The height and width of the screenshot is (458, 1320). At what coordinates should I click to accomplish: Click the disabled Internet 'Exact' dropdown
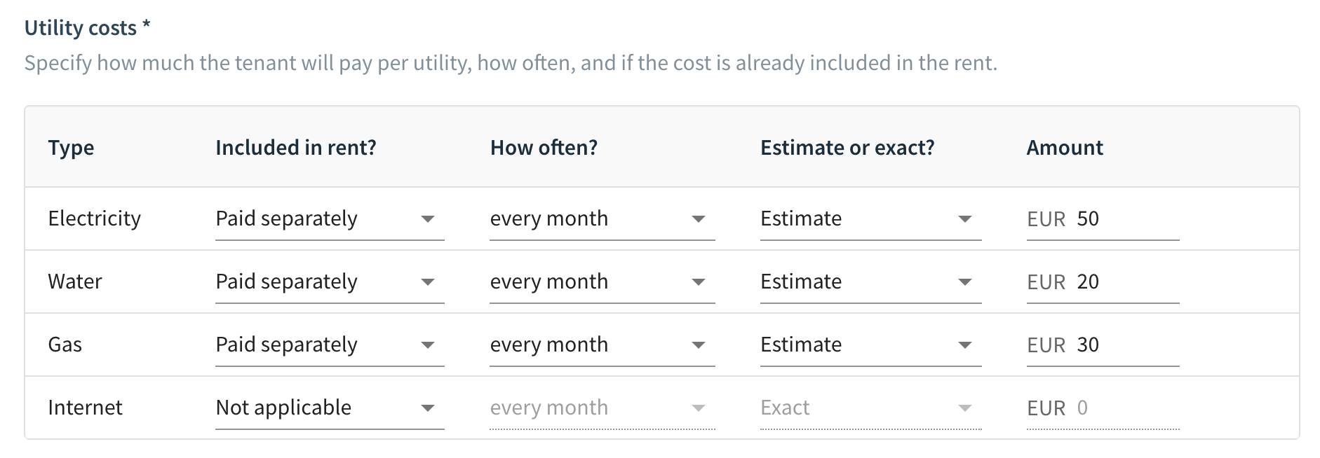click(870, 408)
